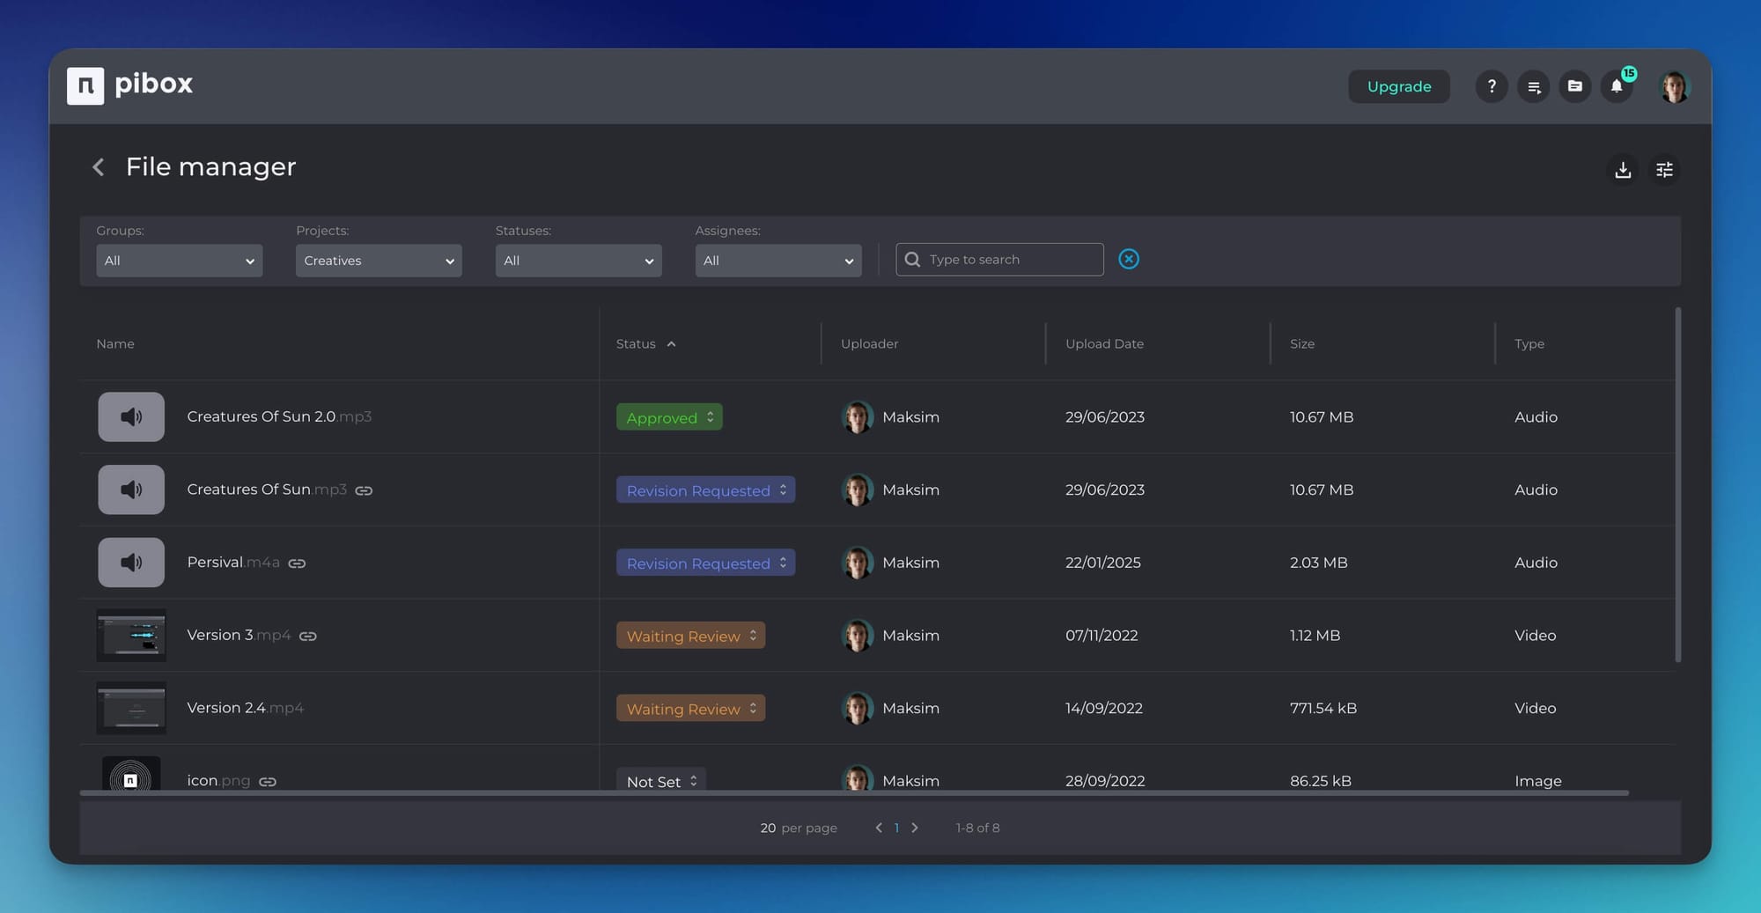1761x913 pixels.
Task: Clear the search with the blue X icon
Action: (1129, 259)
